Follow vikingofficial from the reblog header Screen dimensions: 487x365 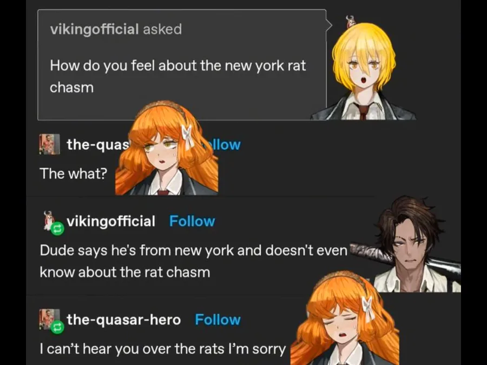point(192,221)
